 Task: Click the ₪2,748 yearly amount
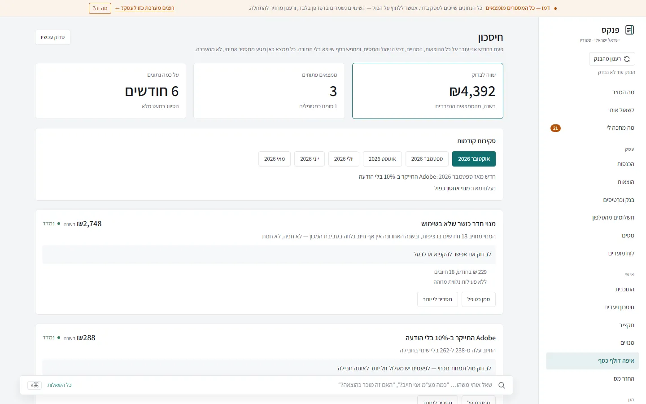point(89,224)
